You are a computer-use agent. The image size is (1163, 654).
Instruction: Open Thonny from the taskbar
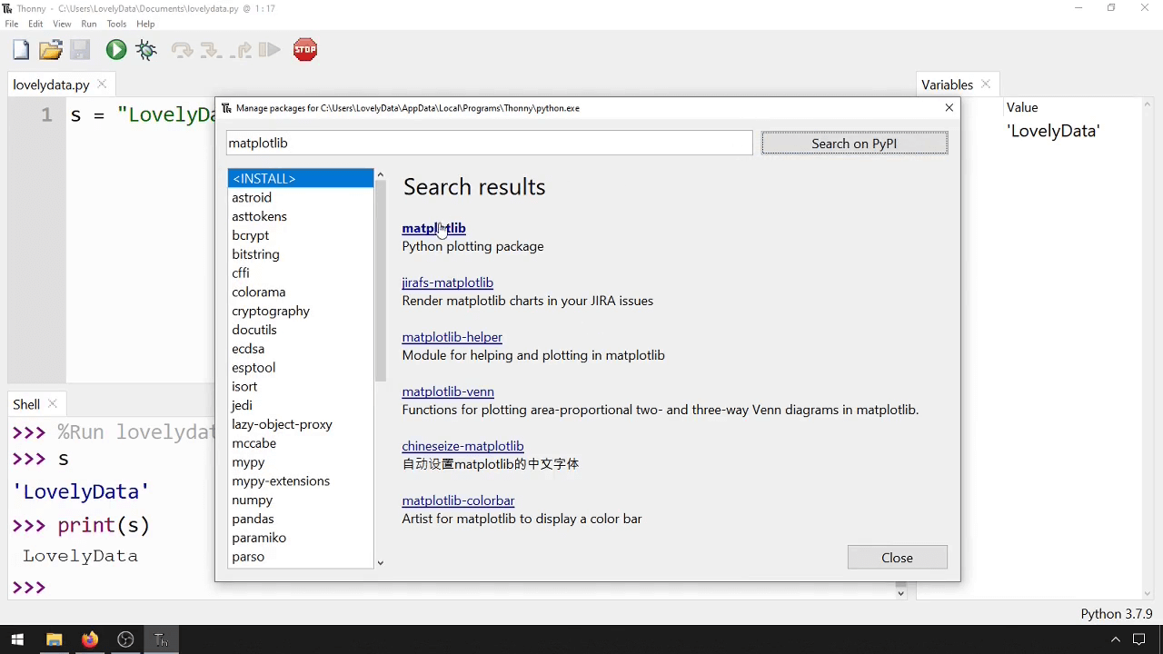(162, 639)
